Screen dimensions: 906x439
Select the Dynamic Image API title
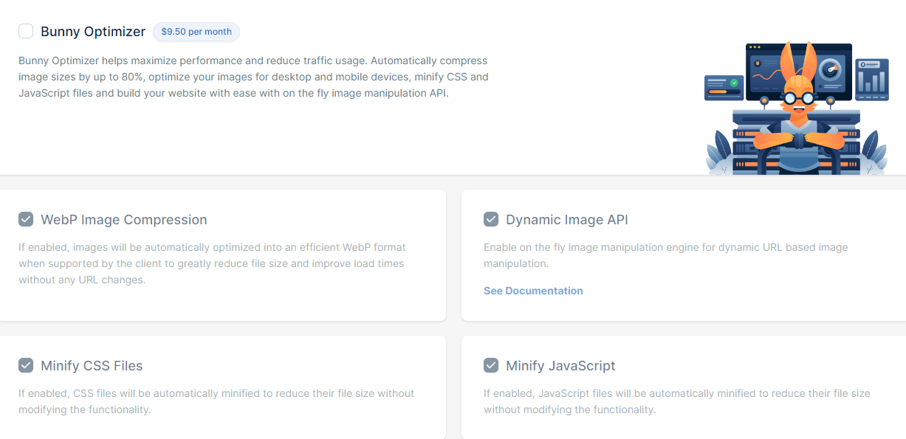pos(567,220)
